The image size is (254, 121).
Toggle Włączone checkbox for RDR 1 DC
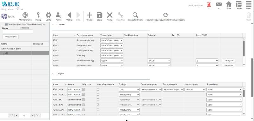click(x=84, y=100)
